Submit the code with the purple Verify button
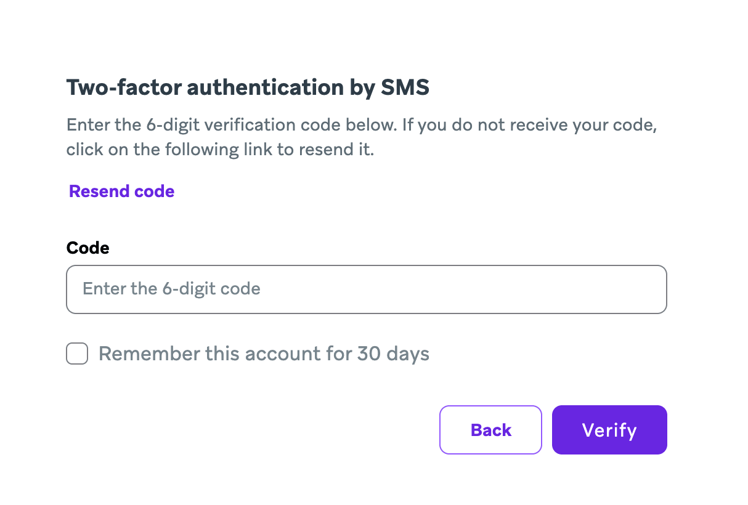748x505 pixels. [609, 430]
